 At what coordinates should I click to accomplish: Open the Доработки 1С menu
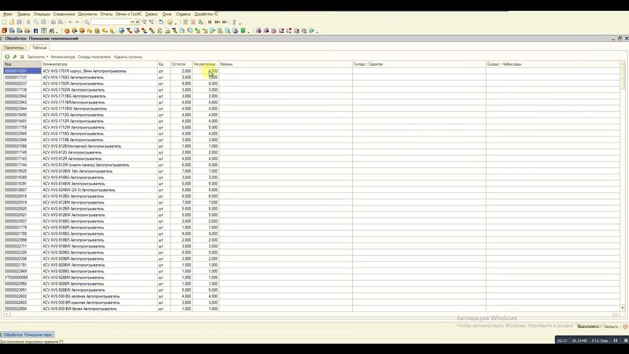click(x=206, y=14)
